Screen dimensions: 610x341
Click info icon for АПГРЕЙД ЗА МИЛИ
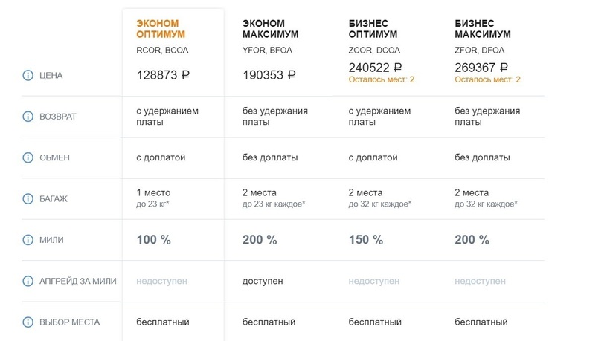(x=29, y=282)
